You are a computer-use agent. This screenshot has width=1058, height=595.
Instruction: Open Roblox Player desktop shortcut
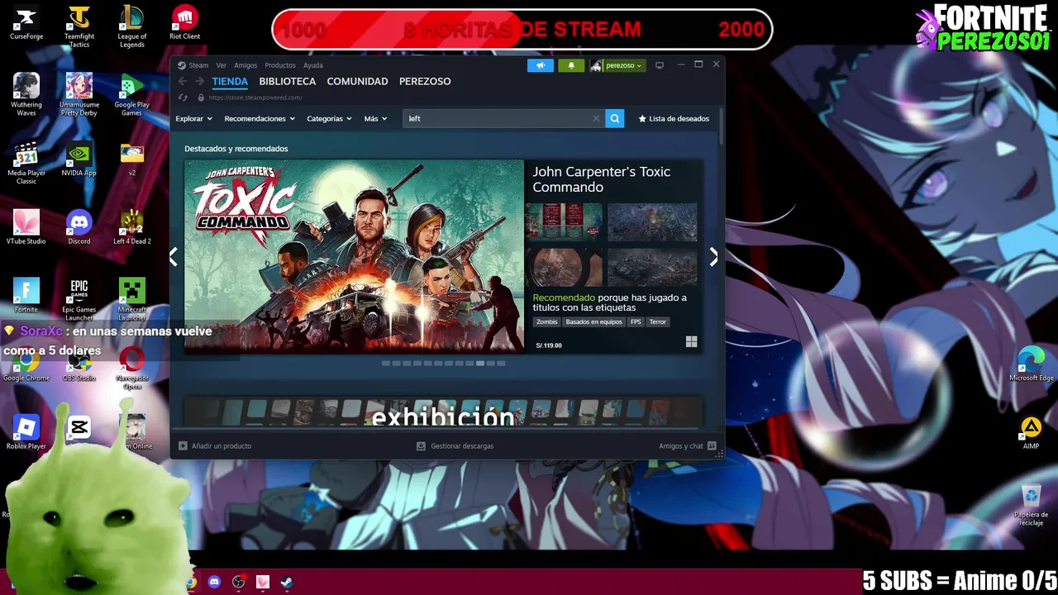26,432
